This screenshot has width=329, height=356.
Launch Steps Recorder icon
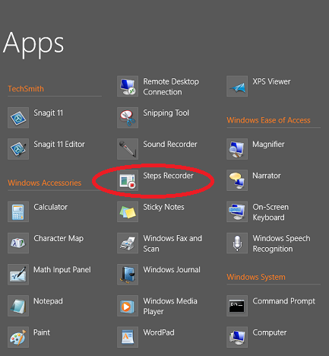[128, 180]
